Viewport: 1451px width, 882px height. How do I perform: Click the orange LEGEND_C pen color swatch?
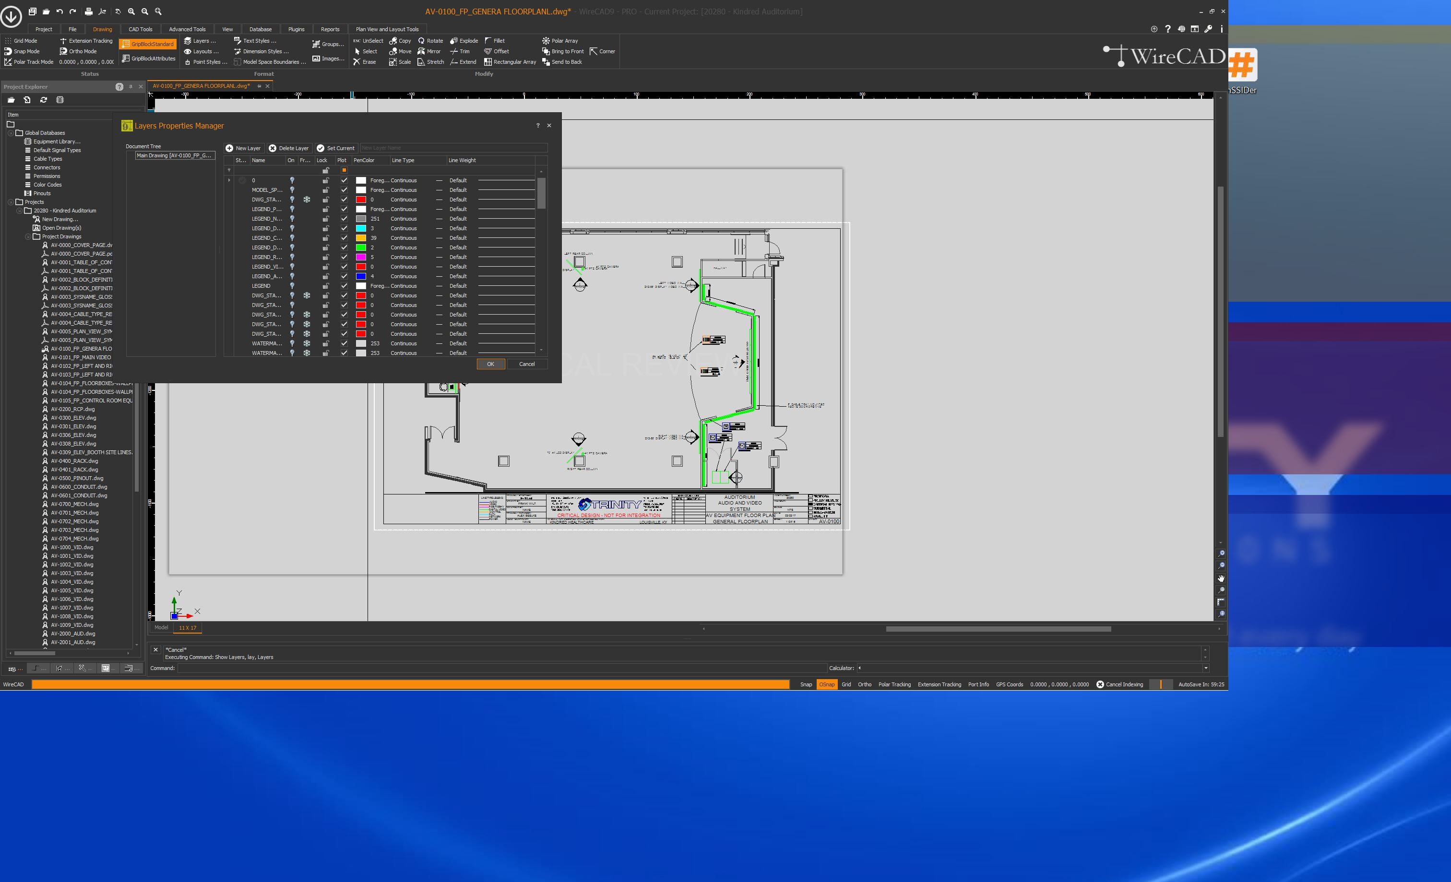[x=361, y=238]
